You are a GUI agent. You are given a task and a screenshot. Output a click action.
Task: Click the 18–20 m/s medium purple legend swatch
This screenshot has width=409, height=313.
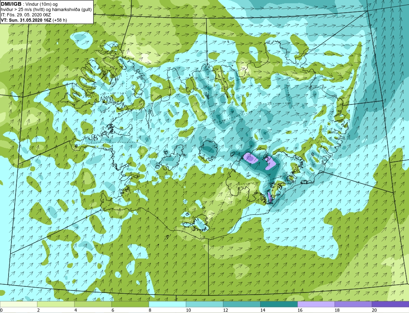coord(353,304)
